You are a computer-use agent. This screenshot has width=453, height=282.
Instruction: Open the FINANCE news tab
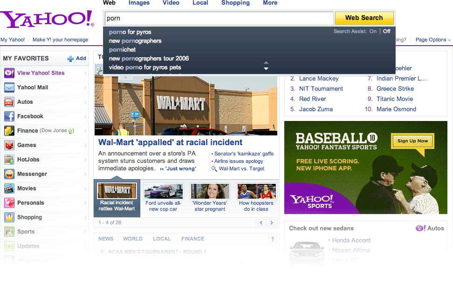click(192, 238)
